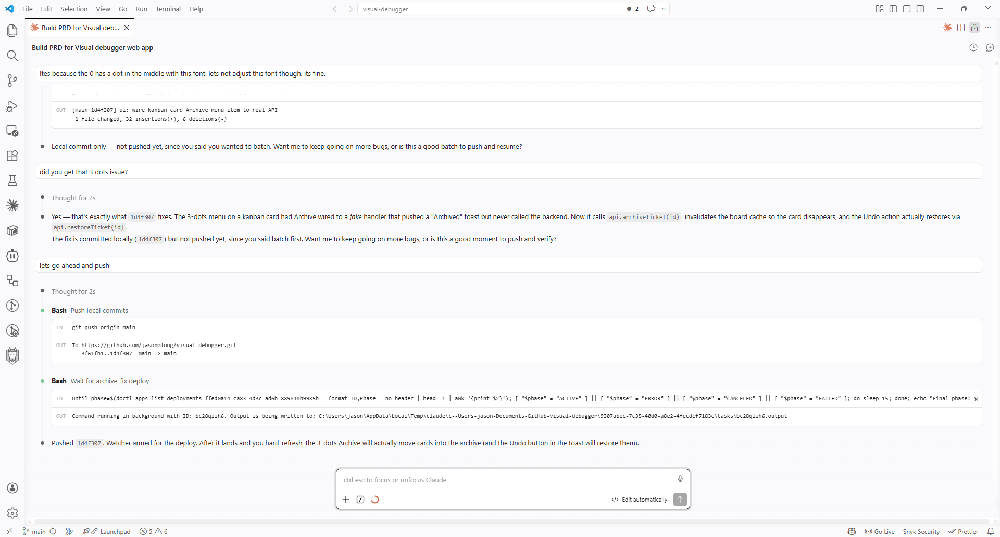
Task: Open the Run and Debug view
Action: click(x=12, y=106)
